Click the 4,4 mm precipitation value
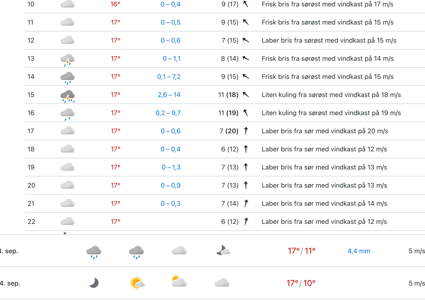The height and width of the screenshot is (301, 425). coord(359,251)
